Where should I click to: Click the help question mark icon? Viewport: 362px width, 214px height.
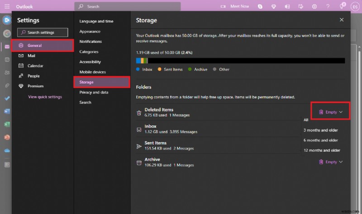point(328,6)
